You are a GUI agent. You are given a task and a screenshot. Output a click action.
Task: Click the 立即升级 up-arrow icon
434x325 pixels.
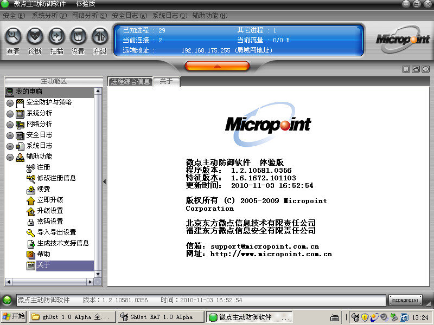coord(31,200)
